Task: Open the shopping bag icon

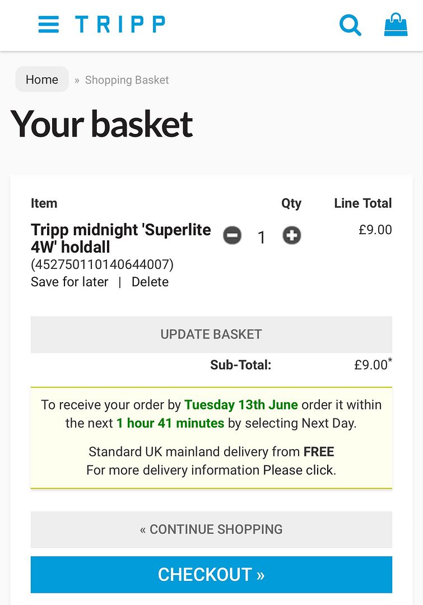Action: [396, 25]
